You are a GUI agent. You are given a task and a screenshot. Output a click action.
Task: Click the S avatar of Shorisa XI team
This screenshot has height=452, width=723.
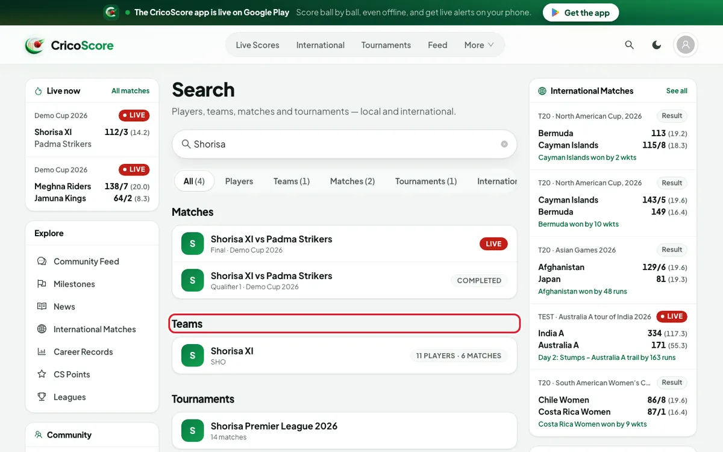click(x=192, y=356)
